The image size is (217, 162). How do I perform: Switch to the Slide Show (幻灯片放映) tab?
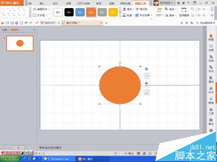[x=83, y=3]
